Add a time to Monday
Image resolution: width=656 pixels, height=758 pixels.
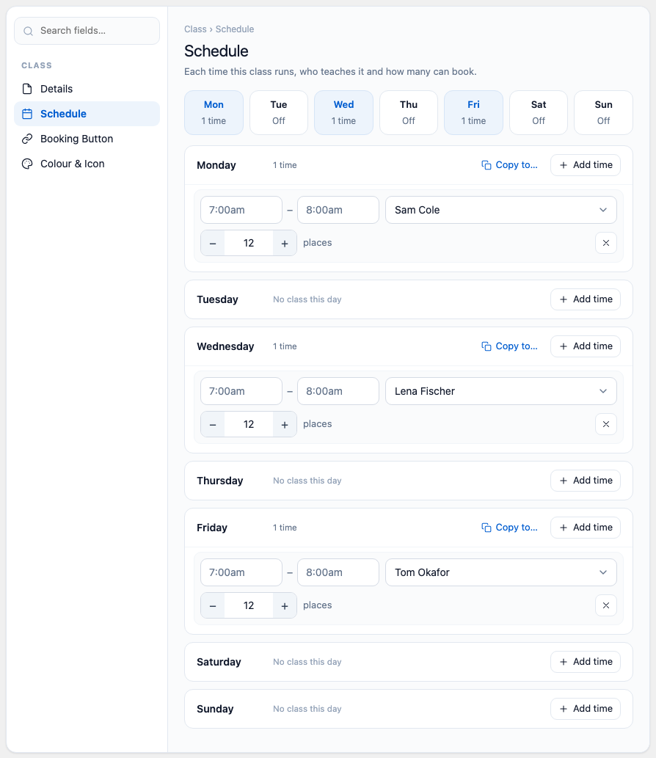[586, 165]
